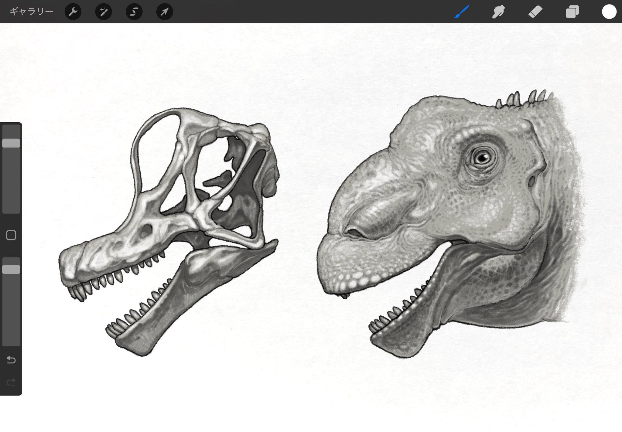Activate the Selection S-shaped tool
Viewport: 622px width, 432px height.
click(134, 12)
